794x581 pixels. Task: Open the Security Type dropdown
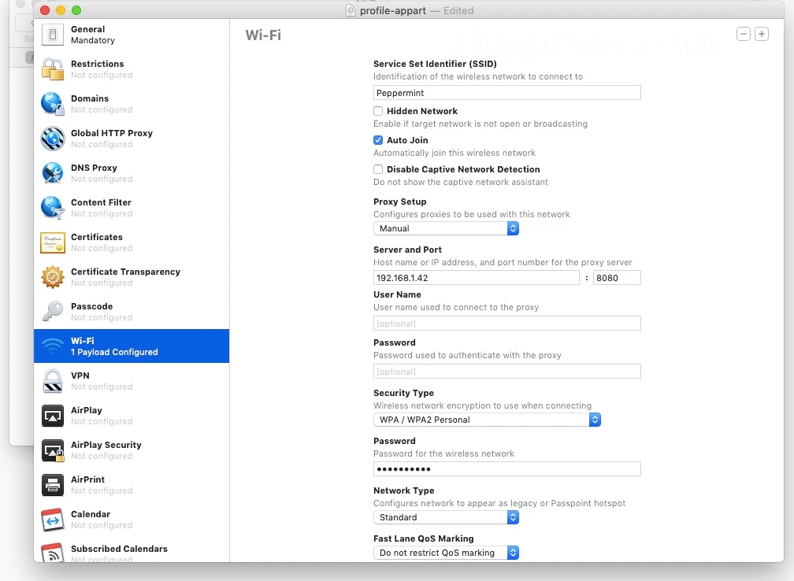(x=487, y=420)
